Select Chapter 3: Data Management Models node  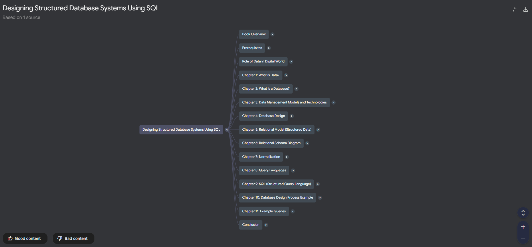point(284,102)
